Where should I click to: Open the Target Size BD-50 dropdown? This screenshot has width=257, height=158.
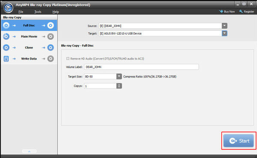(119, 76)
